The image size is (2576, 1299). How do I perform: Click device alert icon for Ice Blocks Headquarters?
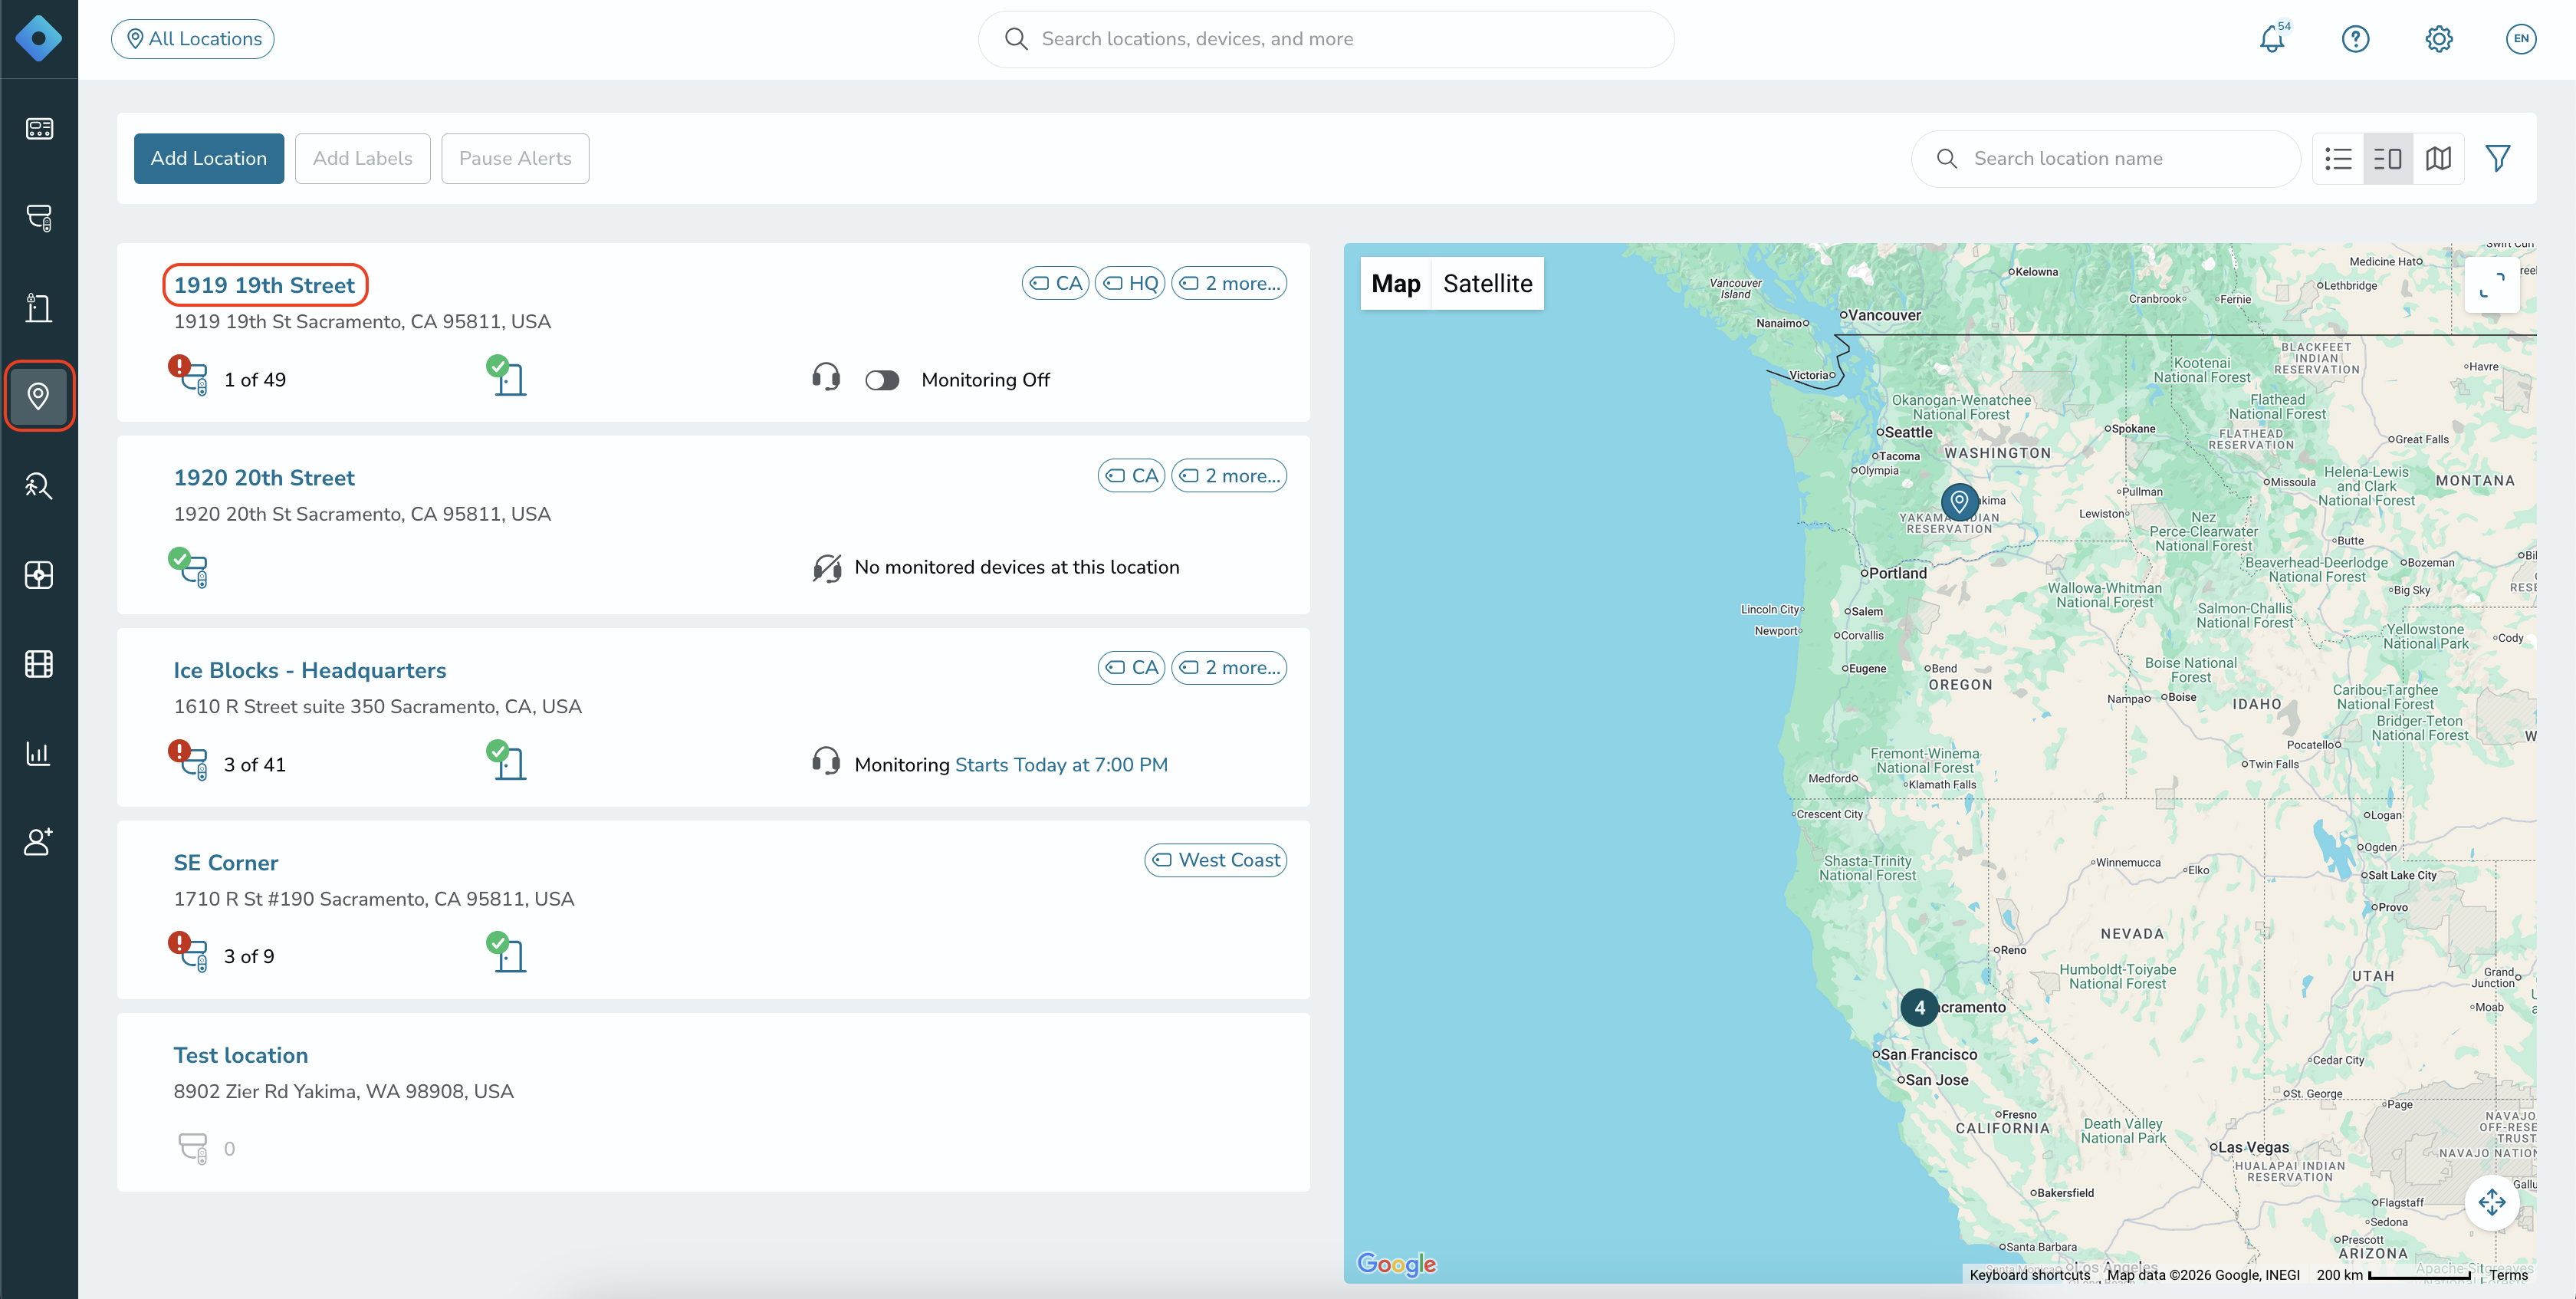[x=188, y=761]
